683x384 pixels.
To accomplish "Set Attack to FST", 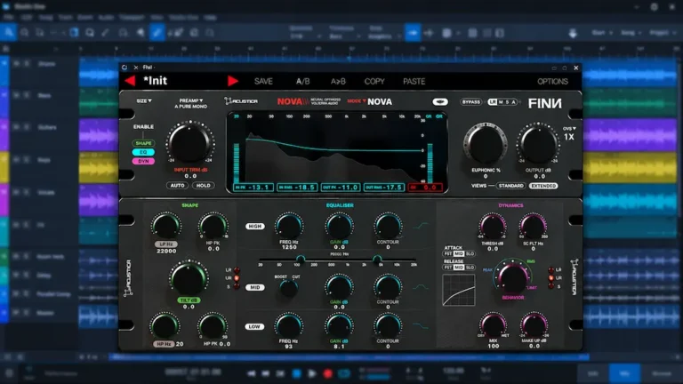I will click(448, 254).
